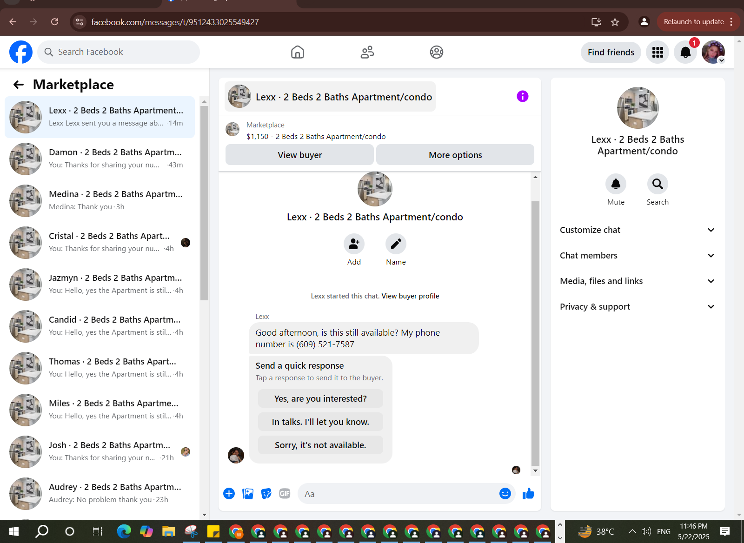Image resolution: width=744 pixels, height=543 pixels.
Task: Open Sticky Notes from taskbar
Action: pos(213,531)
